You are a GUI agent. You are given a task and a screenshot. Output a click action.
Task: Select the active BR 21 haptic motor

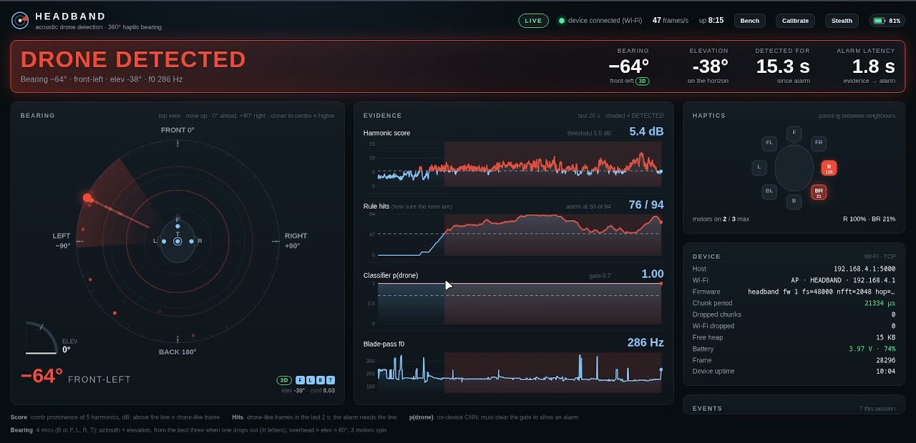click(819, 192)
